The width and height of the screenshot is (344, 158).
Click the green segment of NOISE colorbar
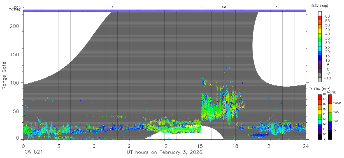point(330,117)
